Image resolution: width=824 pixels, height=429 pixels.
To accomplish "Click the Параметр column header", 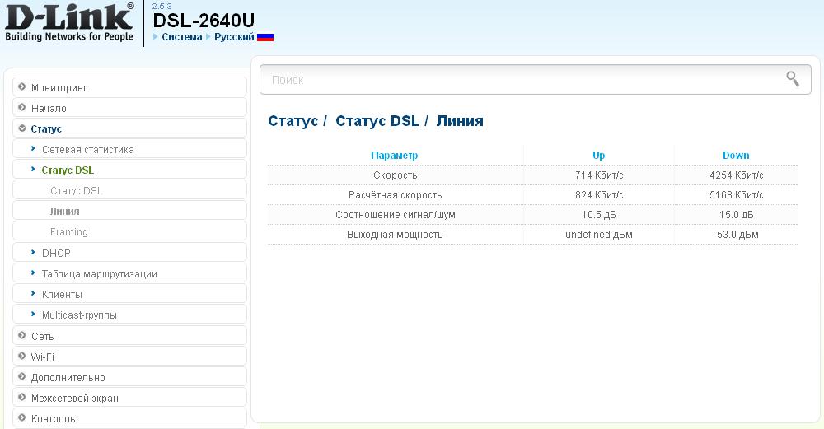I will pyautogui.click(x=395, y=156).
